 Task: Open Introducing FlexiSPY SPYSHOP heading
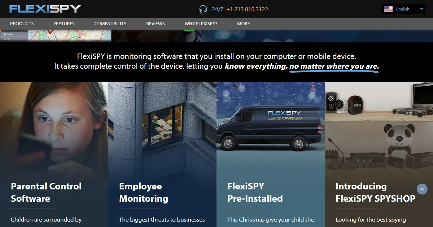tap(375, 192)
